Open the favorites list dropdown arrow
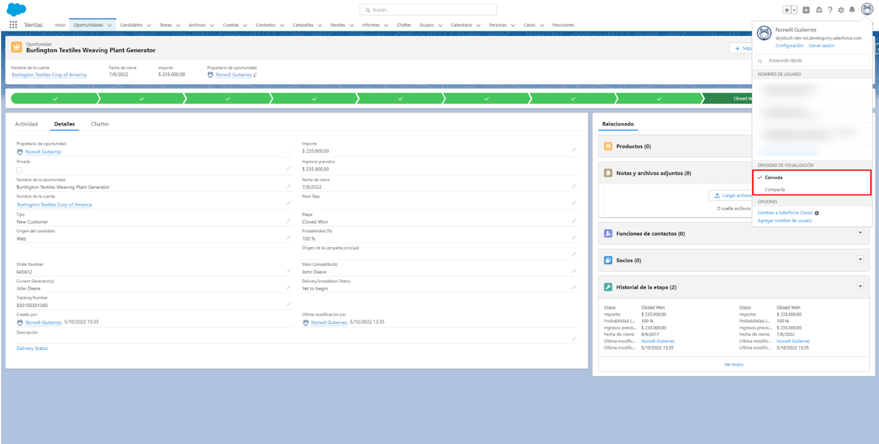This screenshot has height=444, width=879. [x=794, y=10]
